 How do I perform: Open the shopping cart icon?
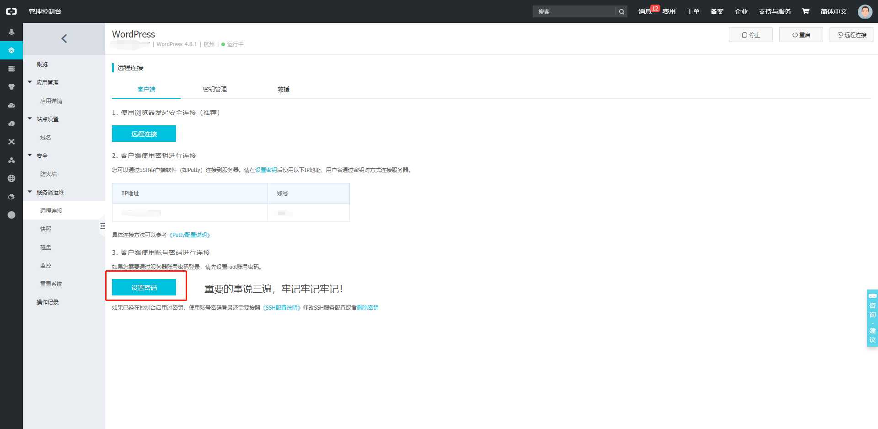coord(806,11)
